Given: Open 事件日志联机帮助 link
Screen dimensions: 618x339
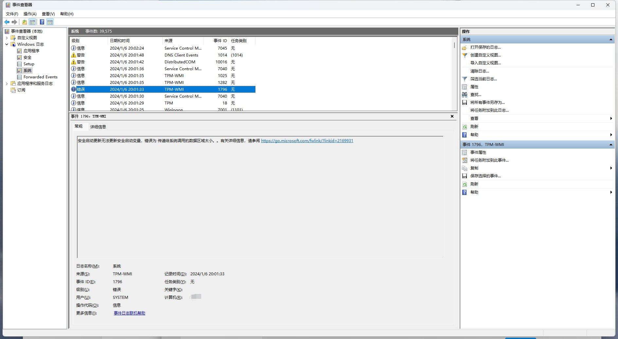Looking at the screenshot, I should (x=129, y=313).
